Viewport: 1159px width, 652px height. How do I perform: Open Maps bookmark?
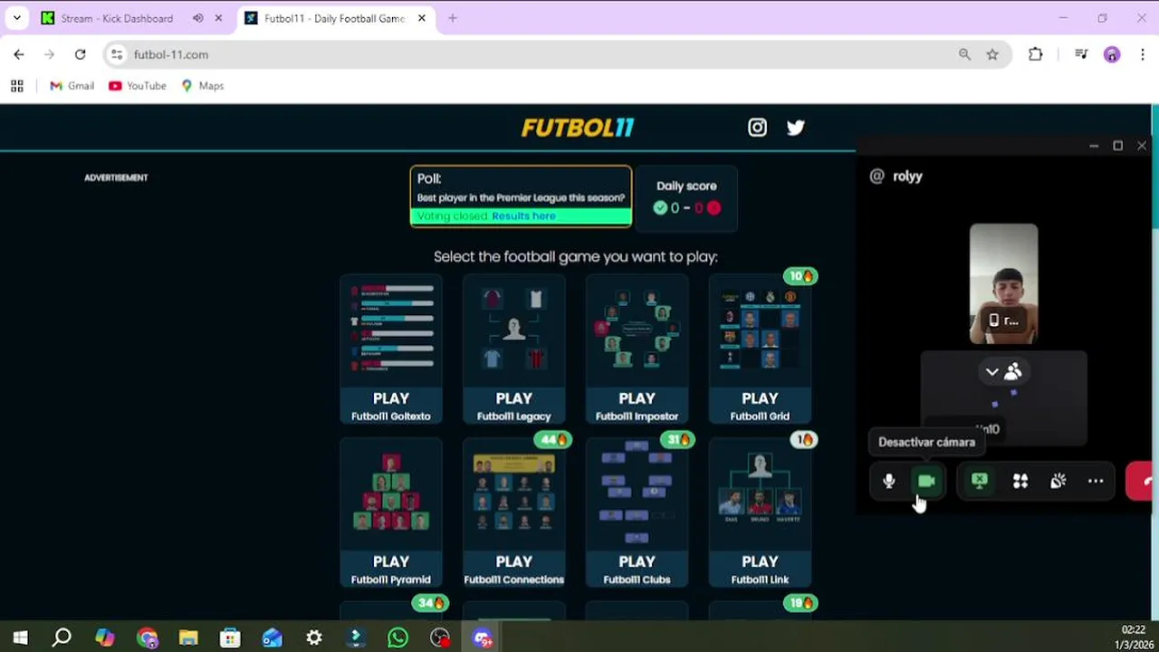[x=202, y=86]
